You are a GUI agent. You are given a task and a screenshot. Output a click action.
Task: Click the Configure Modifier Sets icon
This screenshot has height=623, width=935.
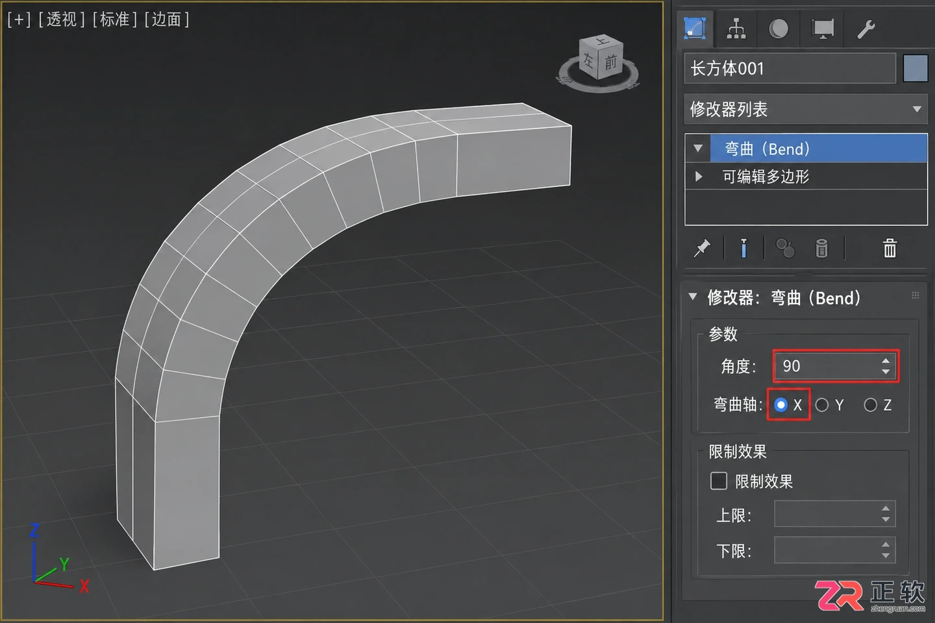[x=821, y=248]
